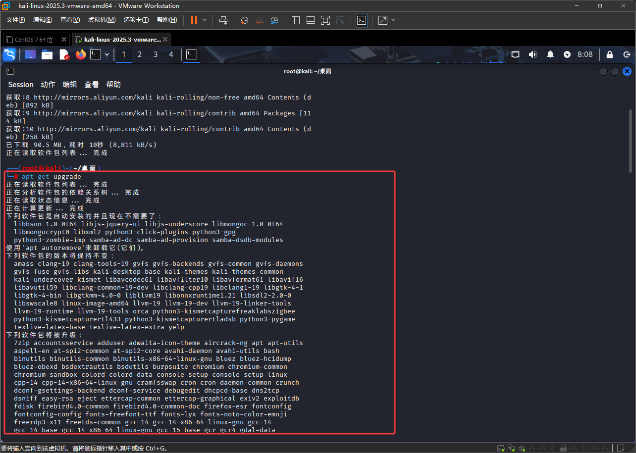636x453 pixels.
Task: Switch to workspace 3
Action: click(156, 54)
